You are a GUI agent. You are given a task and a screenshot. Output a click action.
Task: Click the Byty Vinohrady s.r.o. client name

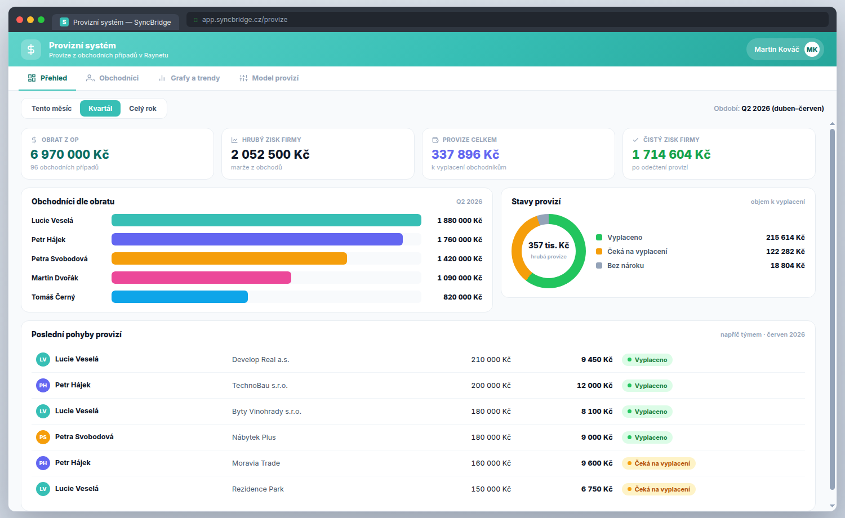pyautogui.click(x=266, y=412)
